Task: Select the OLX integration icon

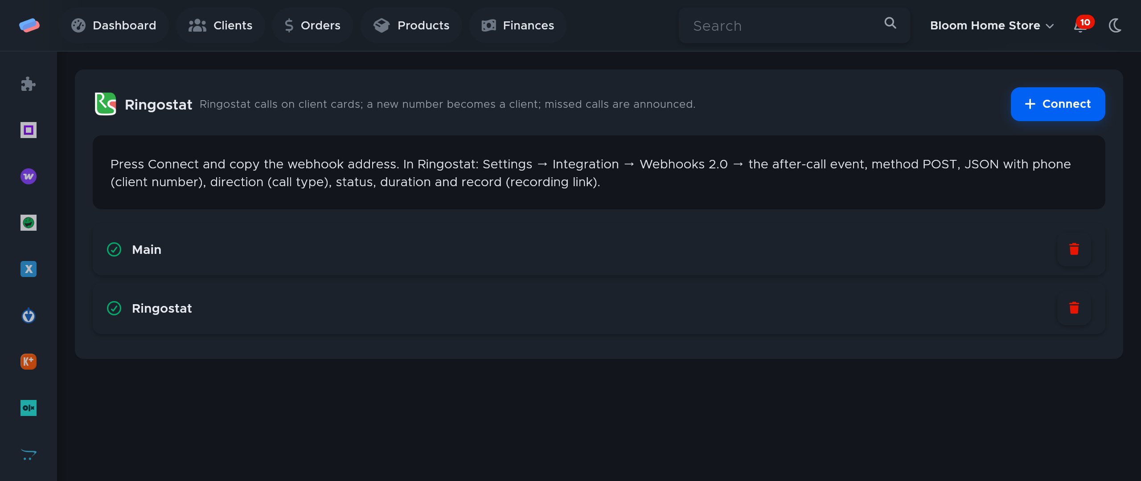Action: pos(28,408)
